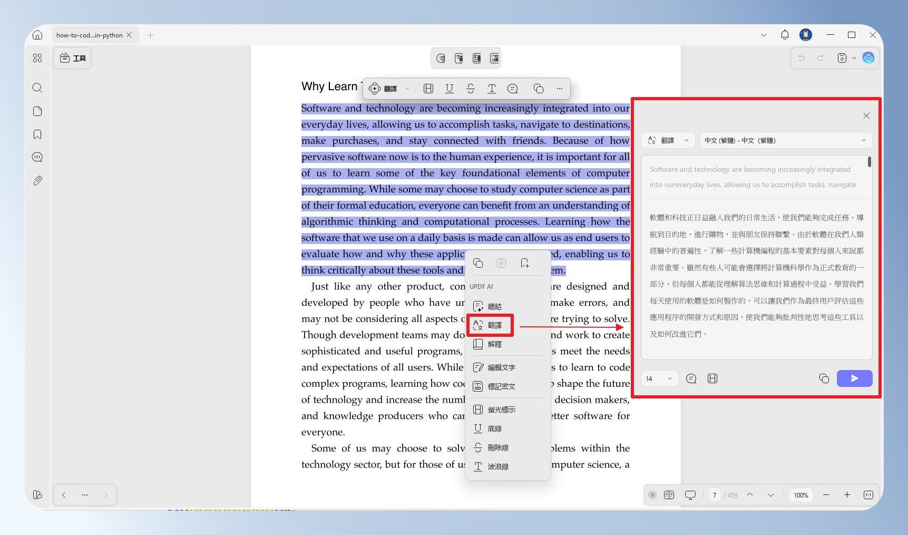Open the attachments paperclip icon
This screenshot has height=535, width=908.
[37, 181]
